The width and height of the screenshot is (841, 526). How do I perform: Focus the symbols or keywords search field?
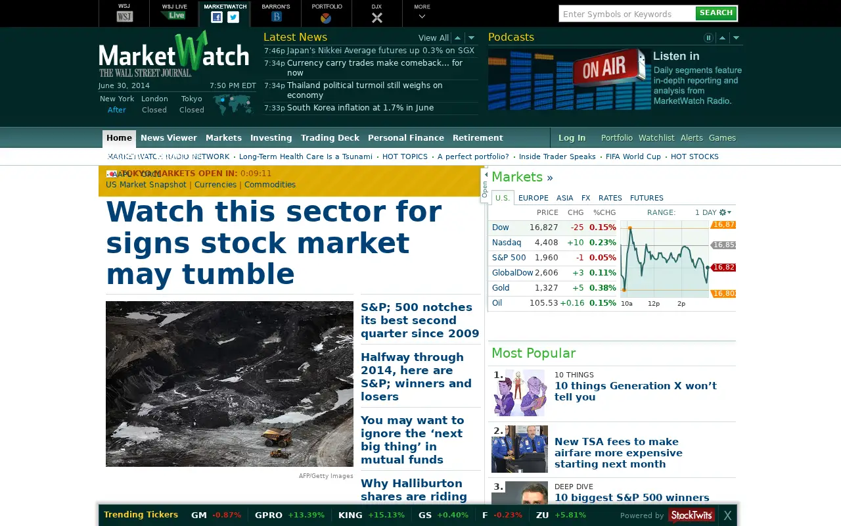[x=627, y=14]
